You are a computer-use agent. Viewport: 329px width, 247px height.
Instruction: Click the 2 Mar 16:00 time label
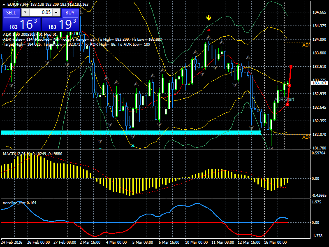(x=90, y=242)
